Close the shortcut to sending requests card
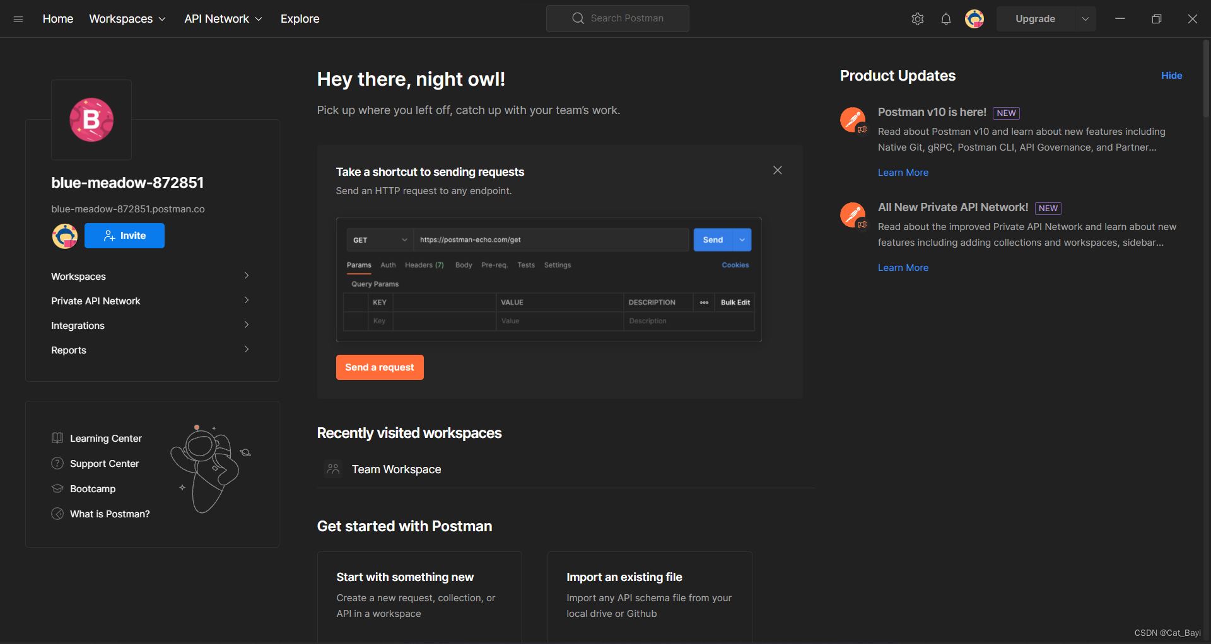The width and height of the screenshot is (1211, 644). point(778,170)
